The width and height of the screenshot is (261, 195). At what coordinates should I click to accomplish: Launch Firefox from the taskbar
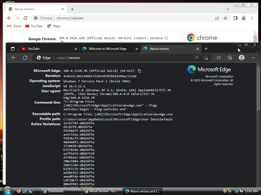click(18, 191)
